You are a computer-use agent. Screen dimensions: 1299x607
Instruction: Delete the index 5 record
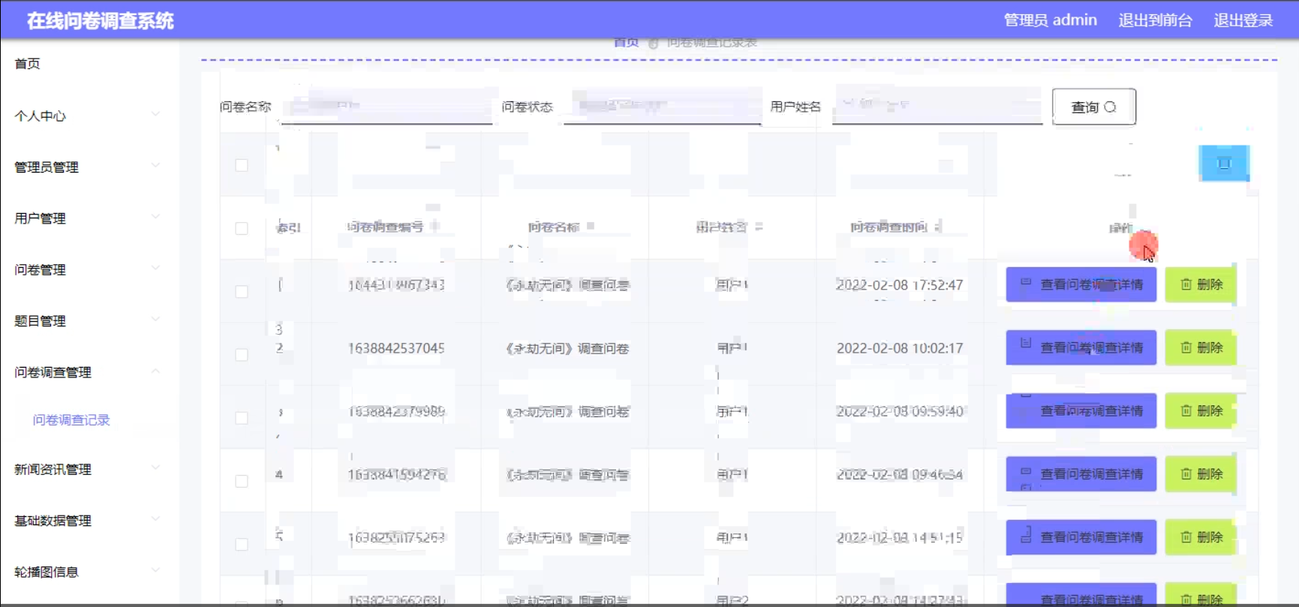coord(1201,536)
